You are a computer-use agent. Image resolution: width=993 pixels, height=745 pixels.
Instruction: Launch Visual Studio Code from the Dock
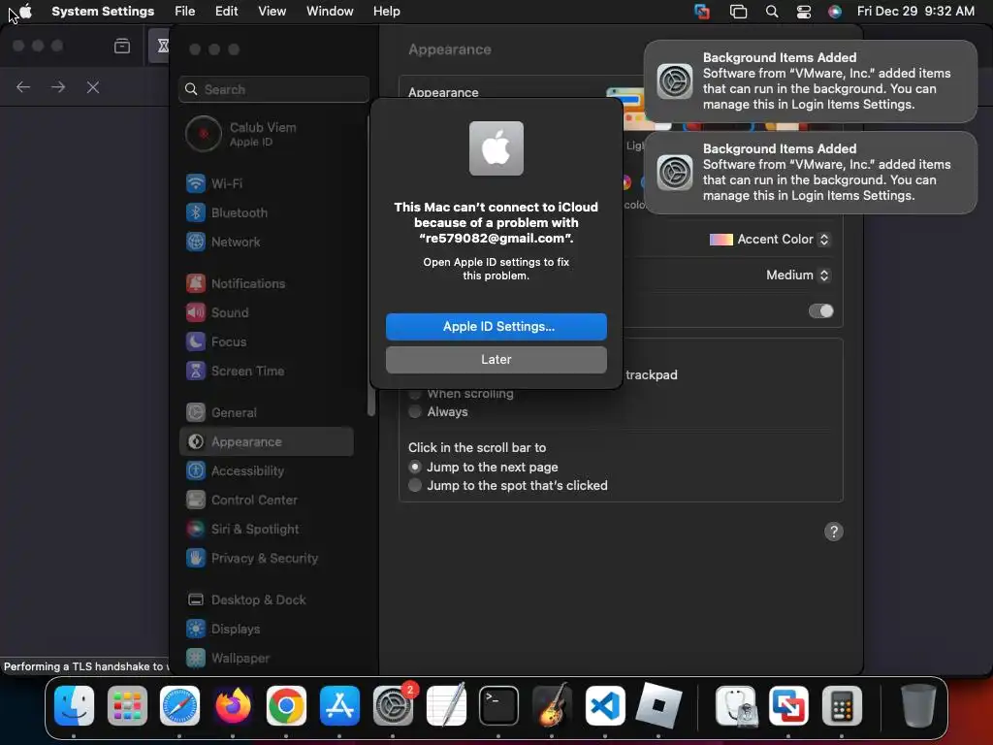[x=605, y=706]
